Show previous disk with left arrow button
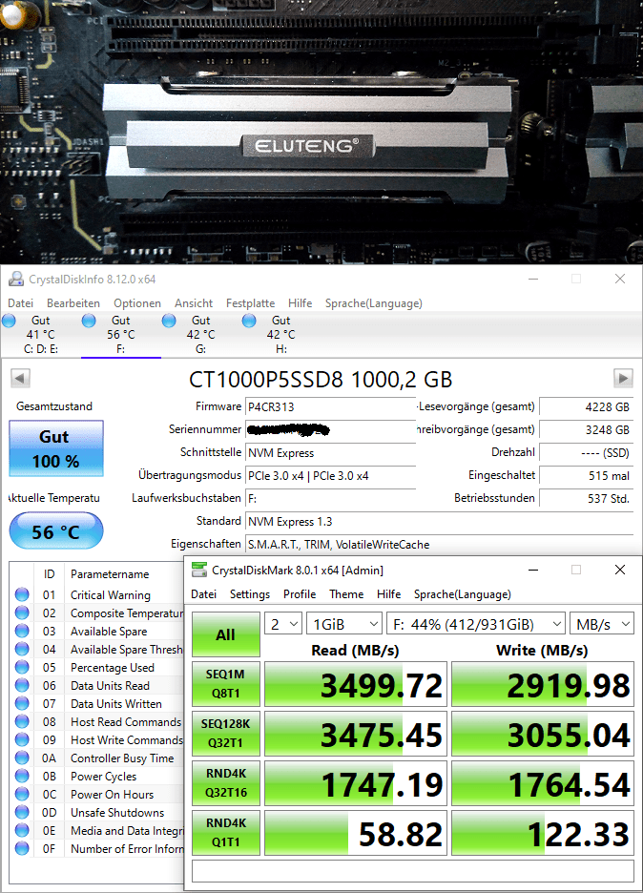643x893 pixels. (20, 378)
